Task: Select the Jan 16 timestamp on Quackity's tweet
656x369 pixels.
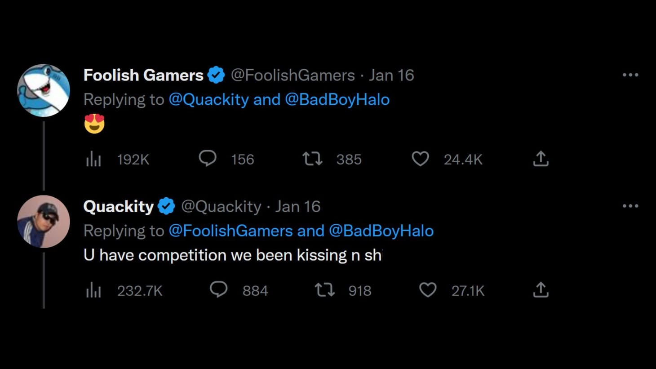Action: click(298, 206)
